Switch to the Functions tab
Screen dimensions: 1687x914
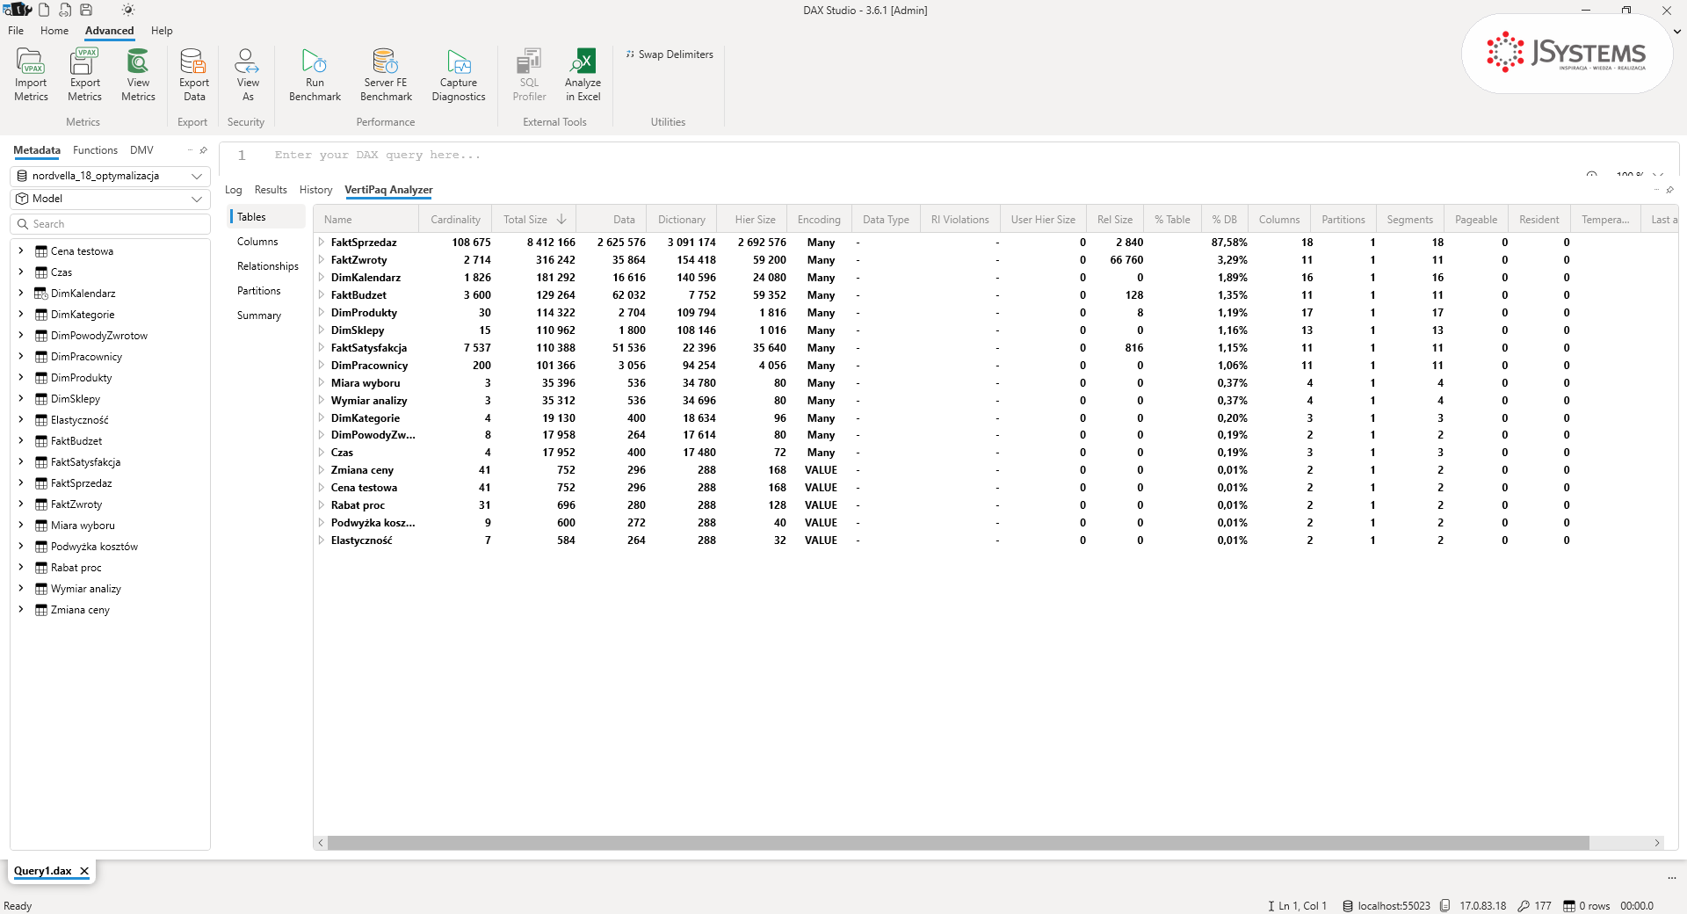[x=95, y=150]
